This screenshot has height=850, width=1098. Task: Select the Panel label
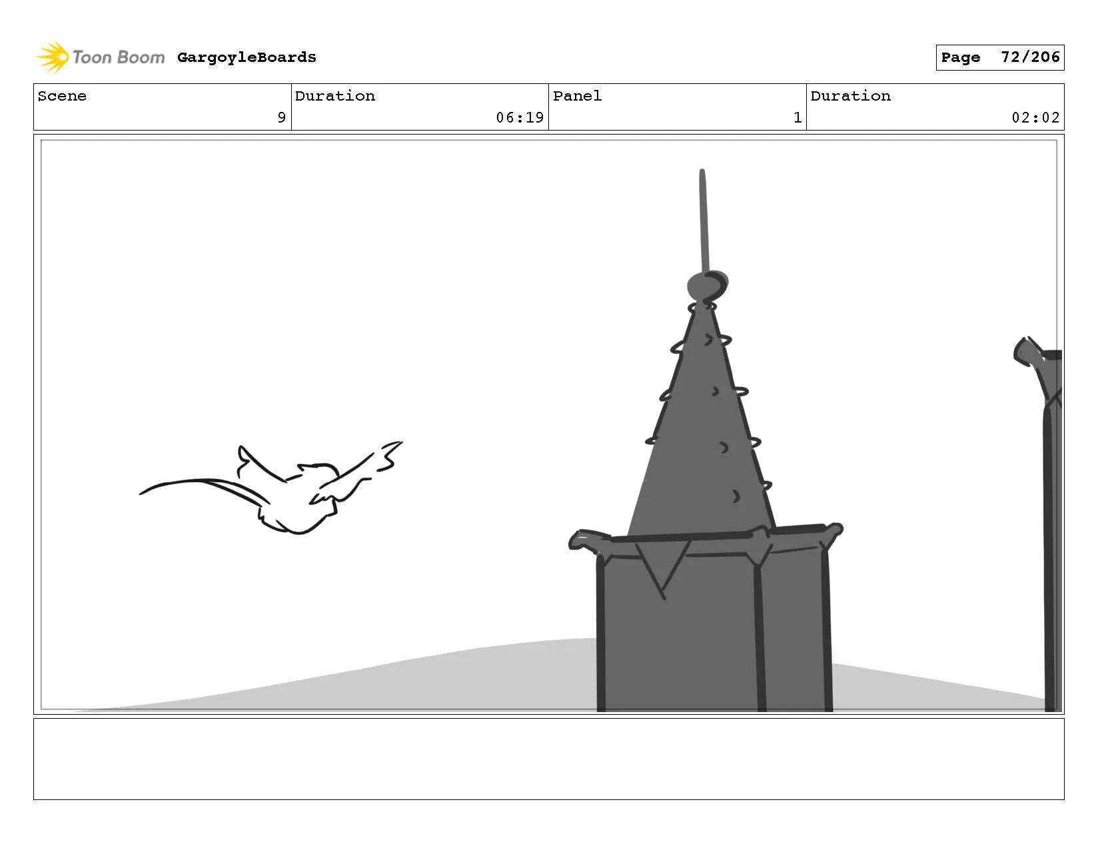tap(577, 96)
